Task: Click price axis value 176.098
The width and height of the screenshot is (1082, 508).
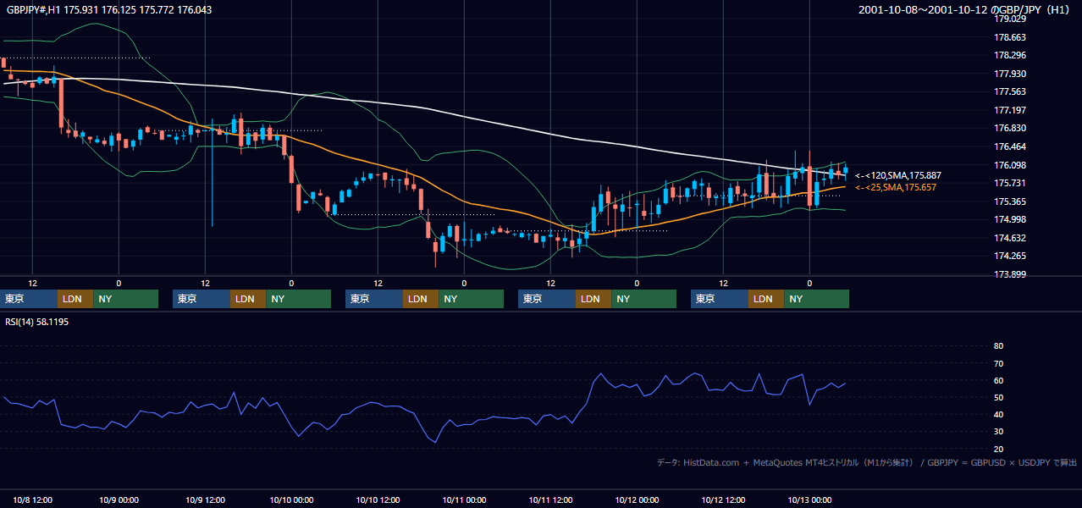Action: coord(1009,165)
